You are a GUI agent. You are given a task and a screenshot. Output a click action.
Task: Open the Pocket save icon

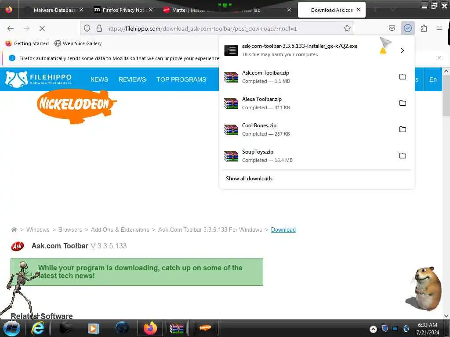pyautogui.click(x=392, y=28)
